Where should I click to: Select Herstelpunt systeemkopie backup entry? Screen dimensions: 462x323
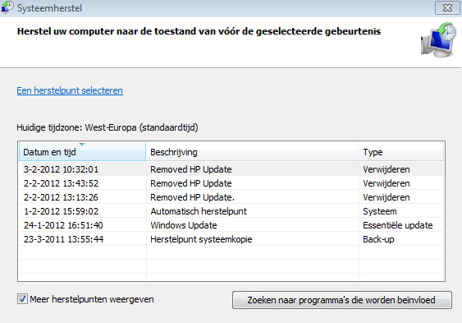(231, 239)
